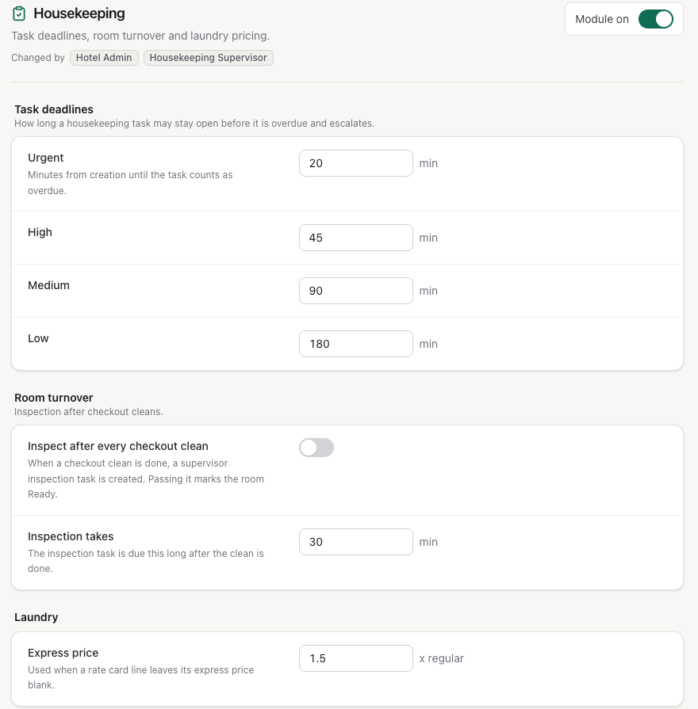Click the Room turnover section heading
This screenshot has height=709, width=698.
(53, 398)
